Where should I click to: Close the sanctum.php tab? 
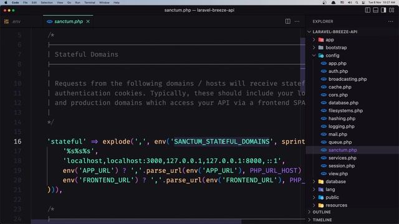coord(88,22)
